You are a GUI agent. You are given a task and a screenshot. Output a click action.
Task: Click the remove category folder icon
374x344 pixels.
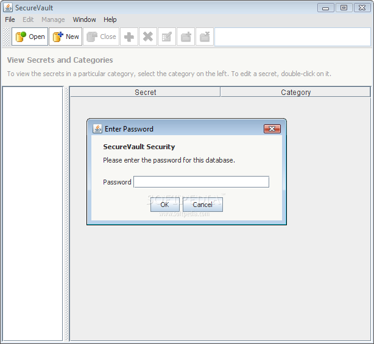pyautogui.click(x=205, y=37)
